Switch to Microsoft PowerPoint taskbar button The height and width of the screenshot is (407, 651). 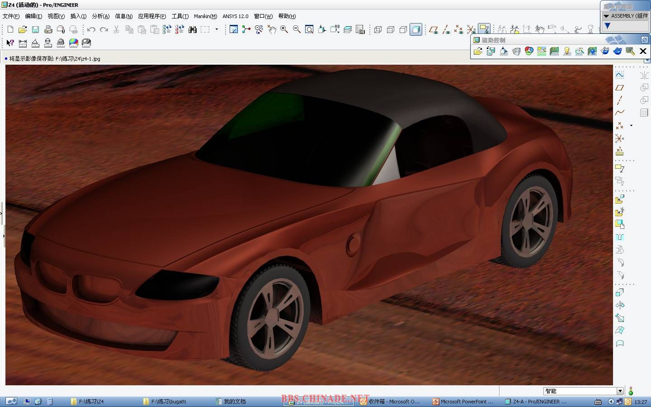pyautogui.click(x=463, y=402)
